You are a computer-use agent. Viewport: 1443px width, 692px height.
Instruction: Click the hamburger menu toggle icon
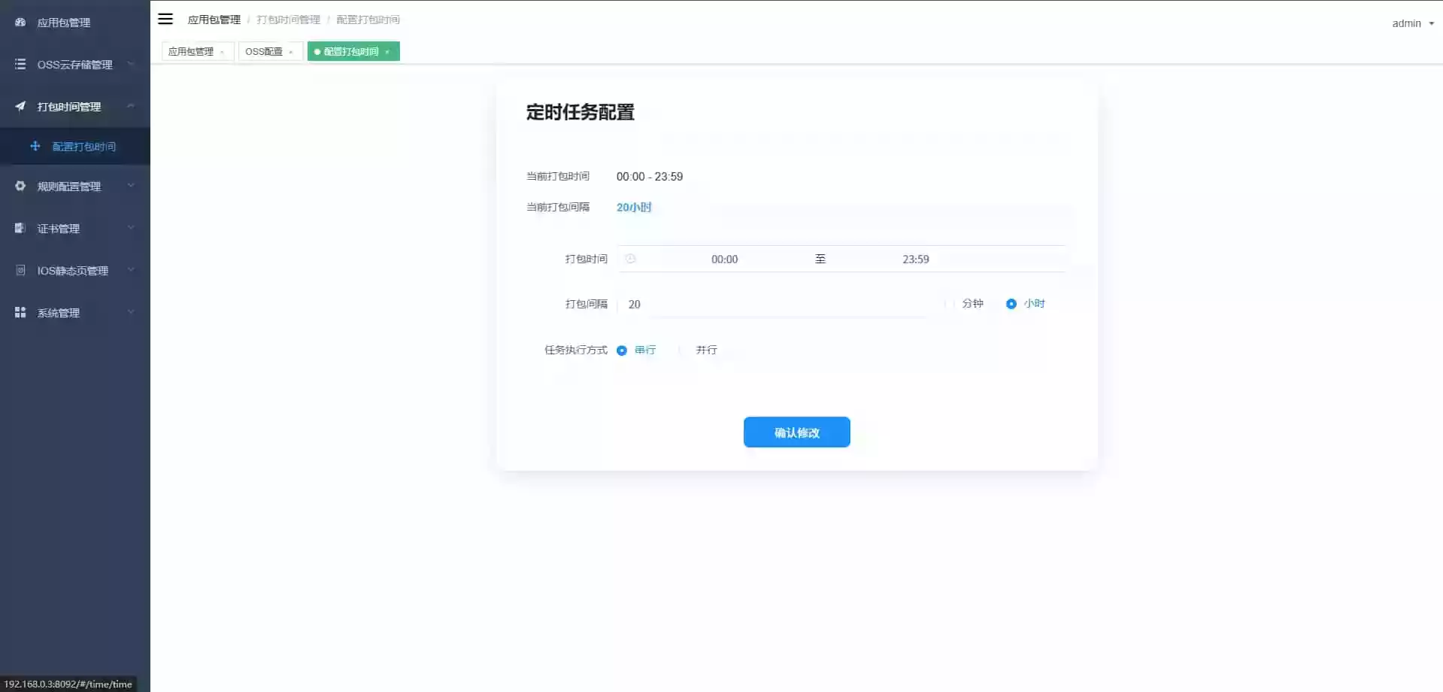point(165,19)
